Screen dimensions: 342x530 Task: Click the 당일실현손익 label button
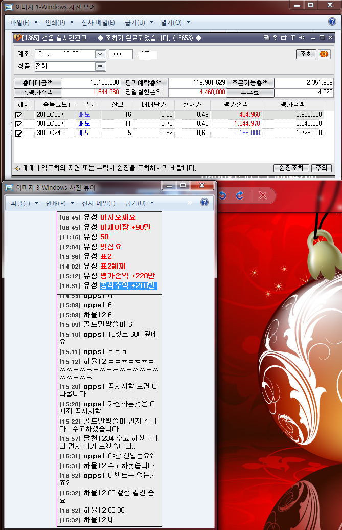click(x=144, y=92)
